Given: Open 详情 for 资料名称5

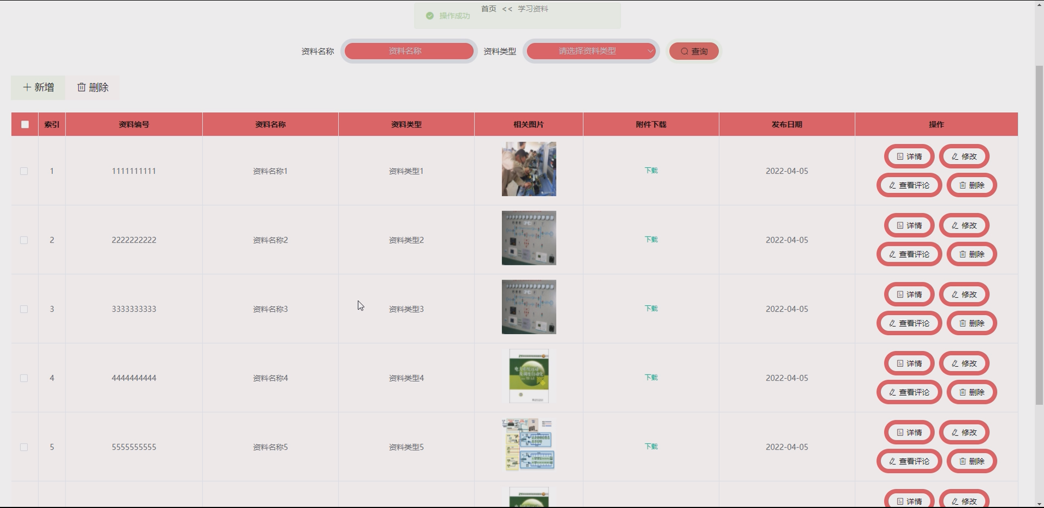Looking at the screenshot, I should pos(909,433).
